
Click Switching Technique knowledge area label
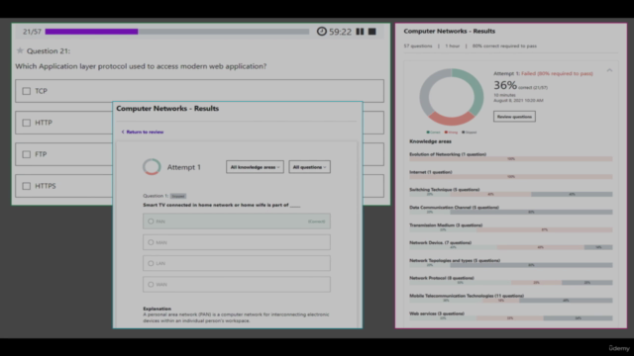pos(445,189)
